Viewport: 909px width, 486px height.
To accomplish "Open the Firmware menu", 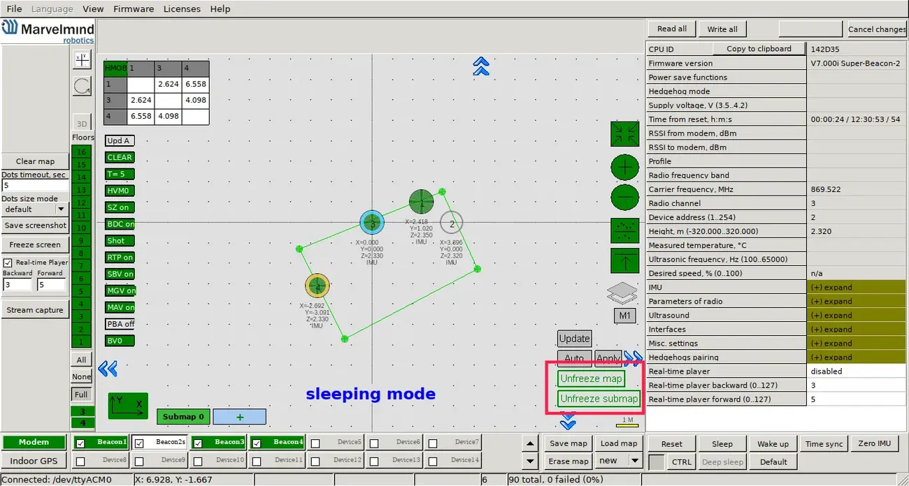I will tap(133, 9).
